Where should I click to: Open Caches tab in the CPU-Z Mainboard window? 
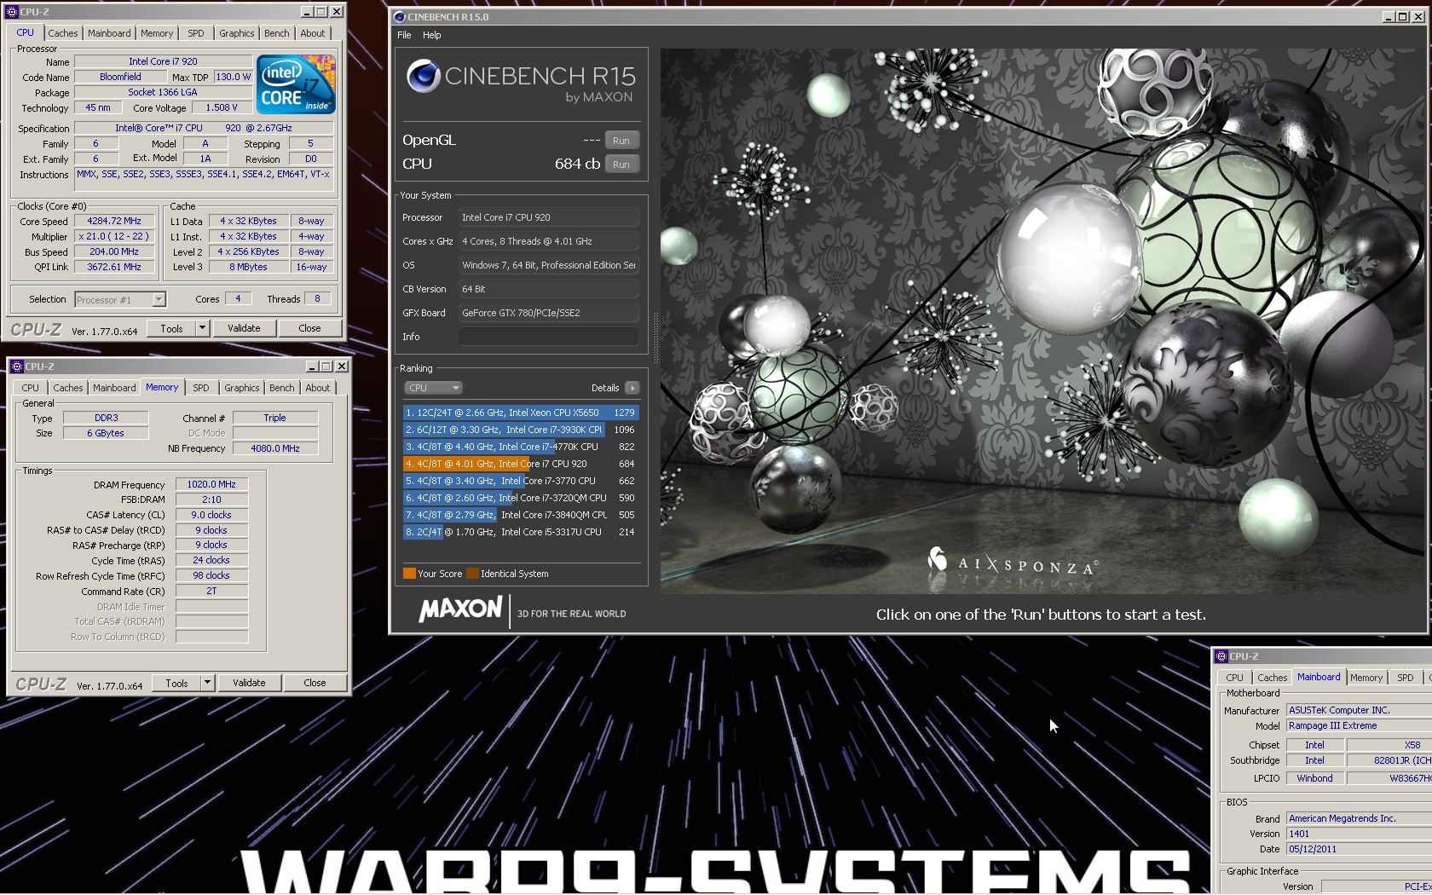coord(1272,678)
